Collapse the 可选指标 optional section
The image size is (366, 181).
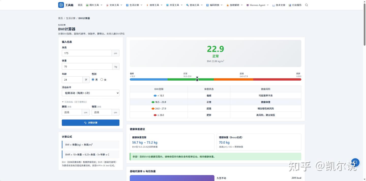tap(74, 102)
